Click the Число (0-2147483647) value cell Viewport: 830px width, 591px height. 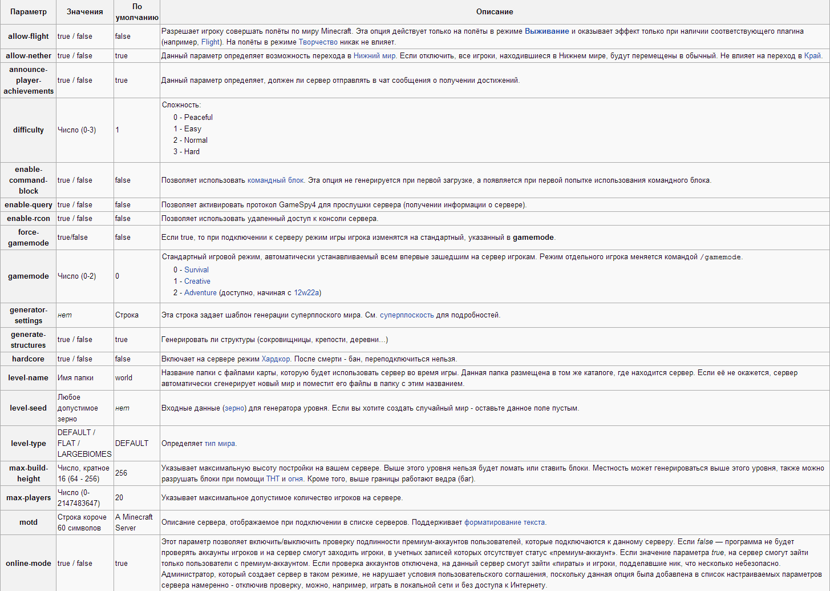point(85,498)
